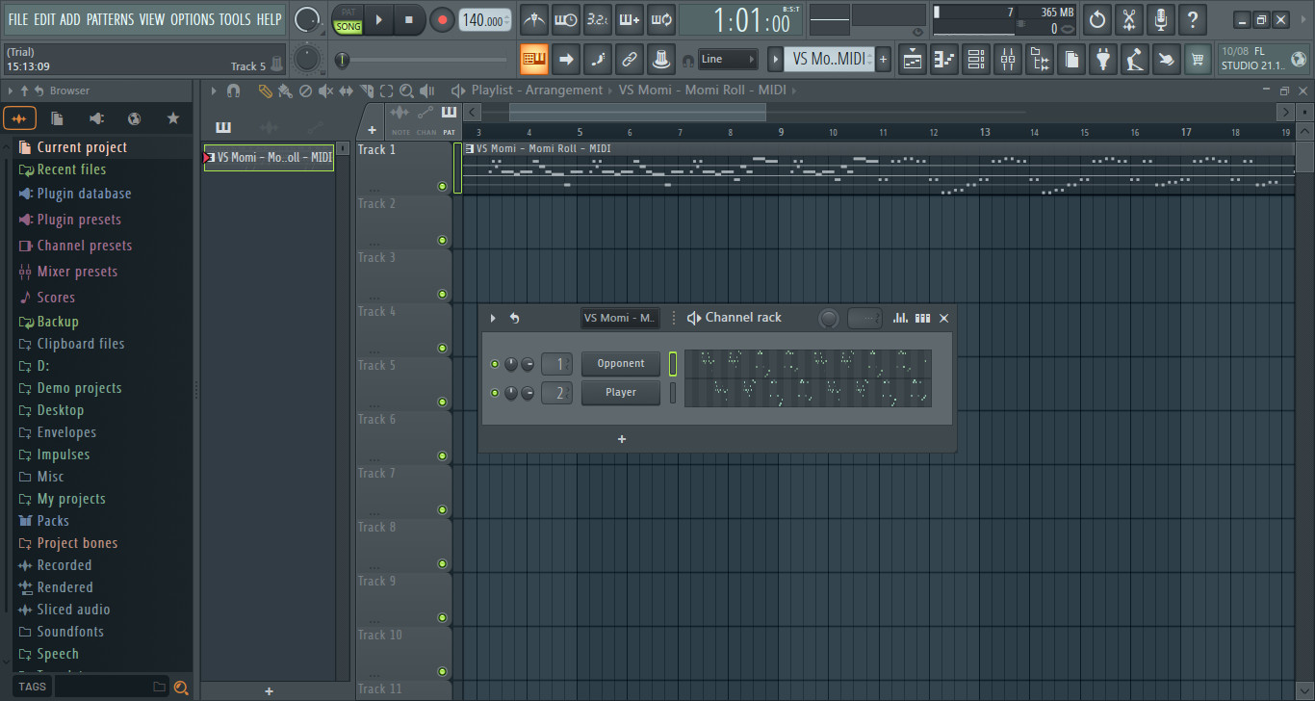Click the recording blend notes icon
The width and height of the screenshot is (1315, 701).
coord(629,19)
